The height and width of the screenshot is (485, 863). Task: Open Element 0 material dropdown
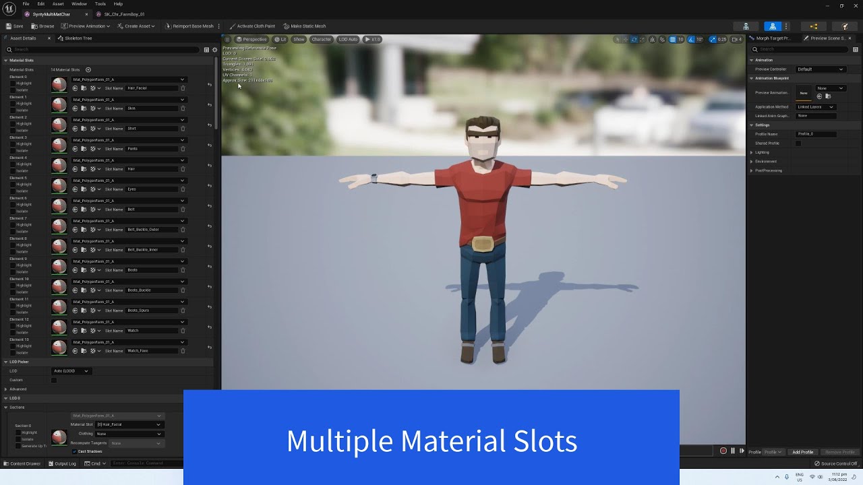[x=128, y=79]
